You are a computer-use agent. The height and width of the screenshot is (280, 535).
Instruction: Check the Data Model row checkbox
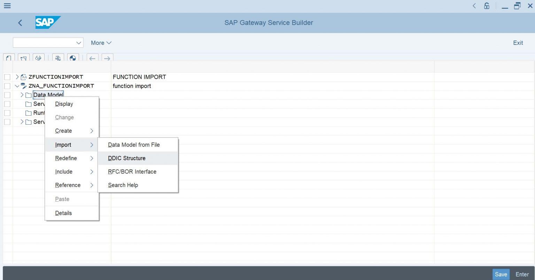click(x=7, y=95)
